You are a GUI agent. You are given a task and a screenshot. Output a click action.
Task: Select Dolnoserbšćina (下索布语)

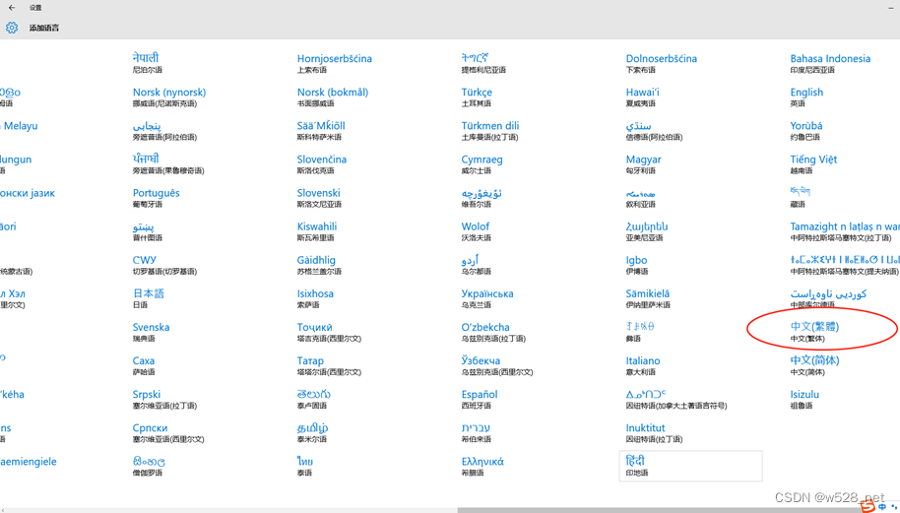click(x=662, y=64)
